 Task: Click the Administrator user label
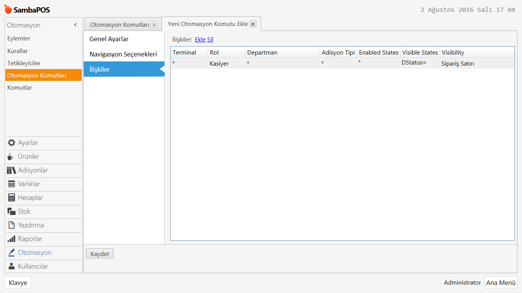462,283
